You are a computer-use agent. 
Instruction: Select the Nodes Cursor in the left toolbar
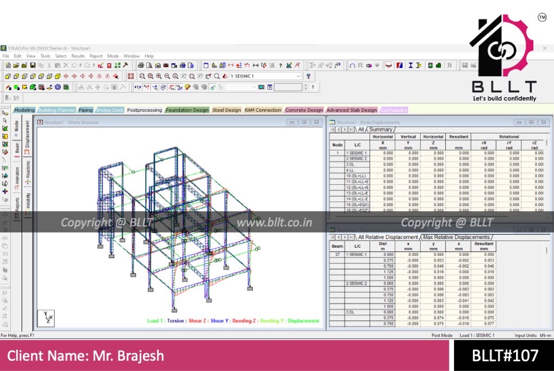[5, 113]
